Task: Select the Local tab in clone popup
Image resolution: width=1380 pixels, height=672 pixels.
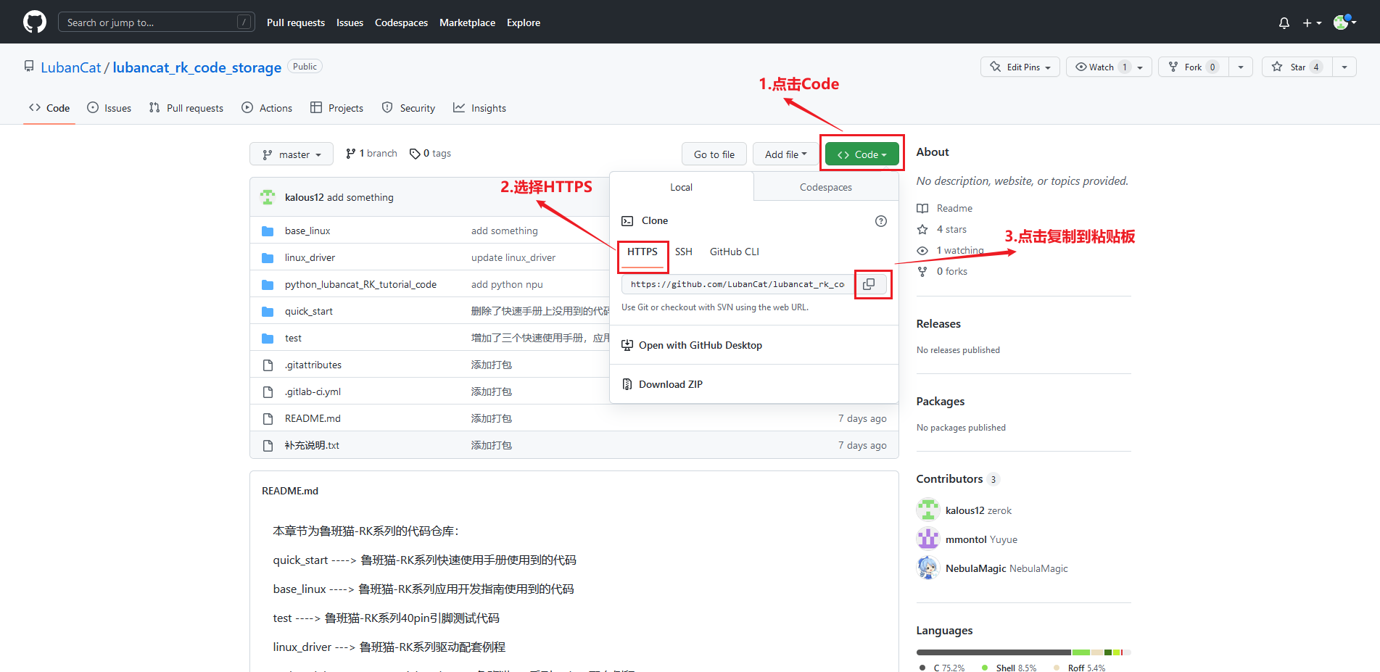Action: click(681, 187)
